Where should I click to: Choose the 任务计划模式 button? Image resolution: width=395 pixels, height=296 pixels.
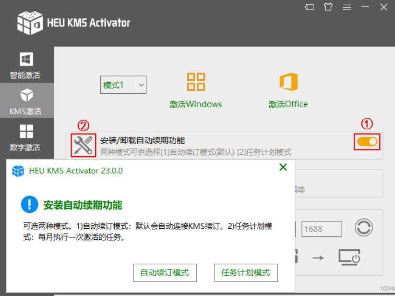point(246,272)
